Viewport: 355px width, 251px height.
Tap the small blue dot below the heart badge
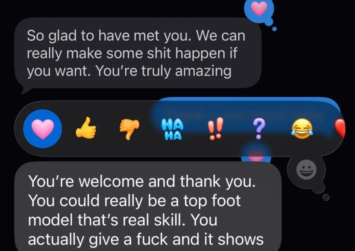coord(274,29)
